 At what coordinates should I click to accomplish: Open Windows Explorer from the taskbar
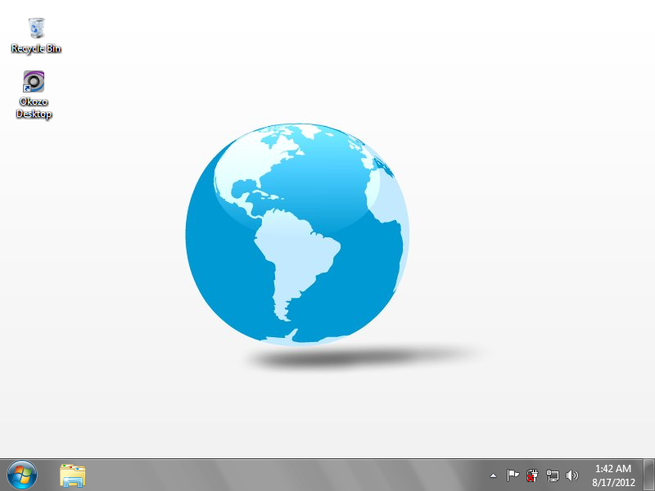pos(73,475)
